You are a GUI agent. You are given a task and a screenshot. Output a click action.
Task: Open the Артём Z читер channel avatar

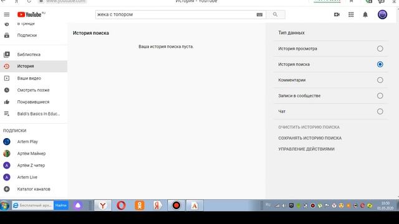point(7,166)
